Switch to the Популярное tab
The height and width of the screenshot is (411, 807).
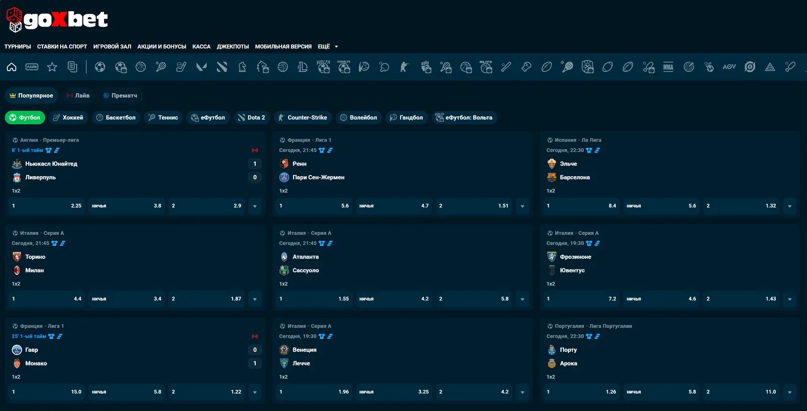click(31, 95)
